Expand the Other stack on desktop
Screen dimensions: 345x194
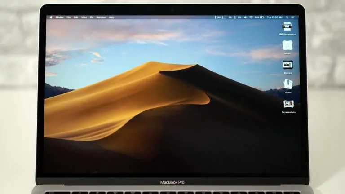(x=288, y=84)
